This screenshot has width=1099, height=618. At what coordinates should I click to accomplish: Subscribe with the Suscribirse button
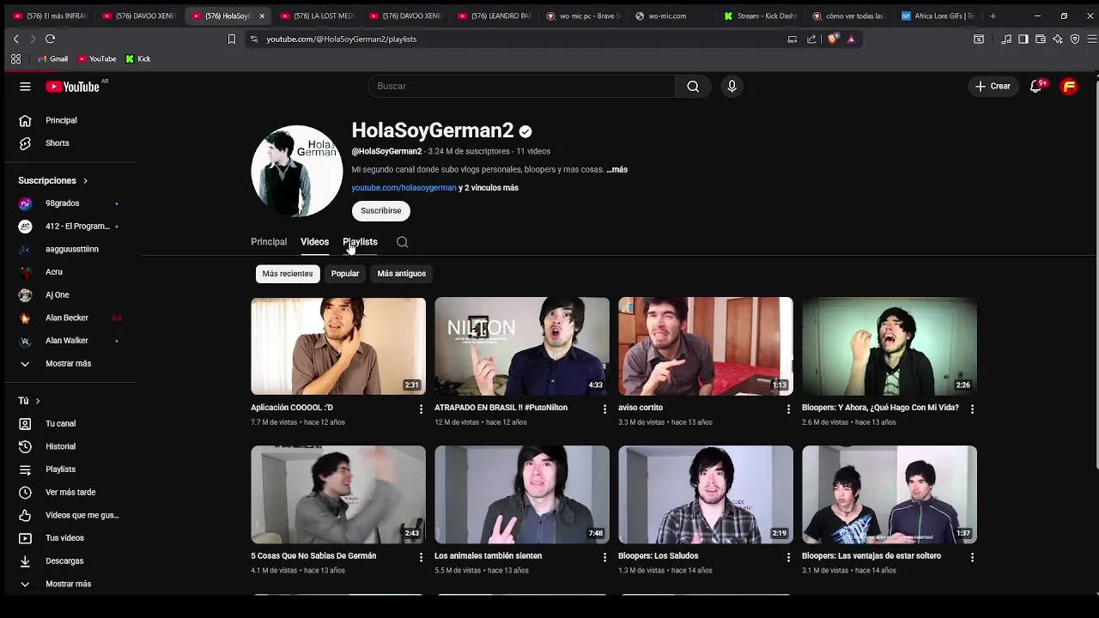coord(380,211)
